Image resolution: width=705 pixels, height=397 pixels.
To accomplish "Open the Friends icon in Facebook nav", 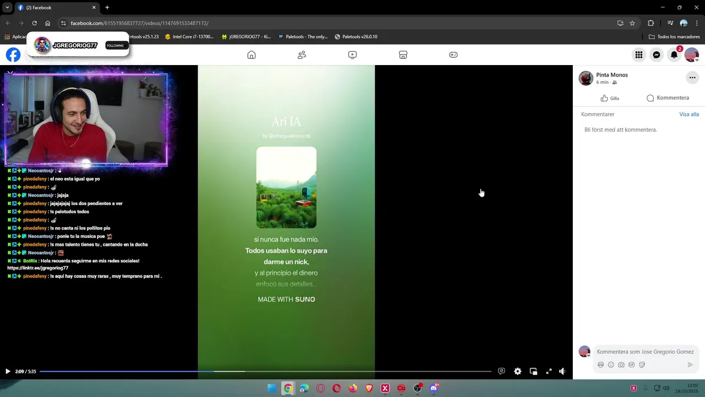I will pos(302,55).
